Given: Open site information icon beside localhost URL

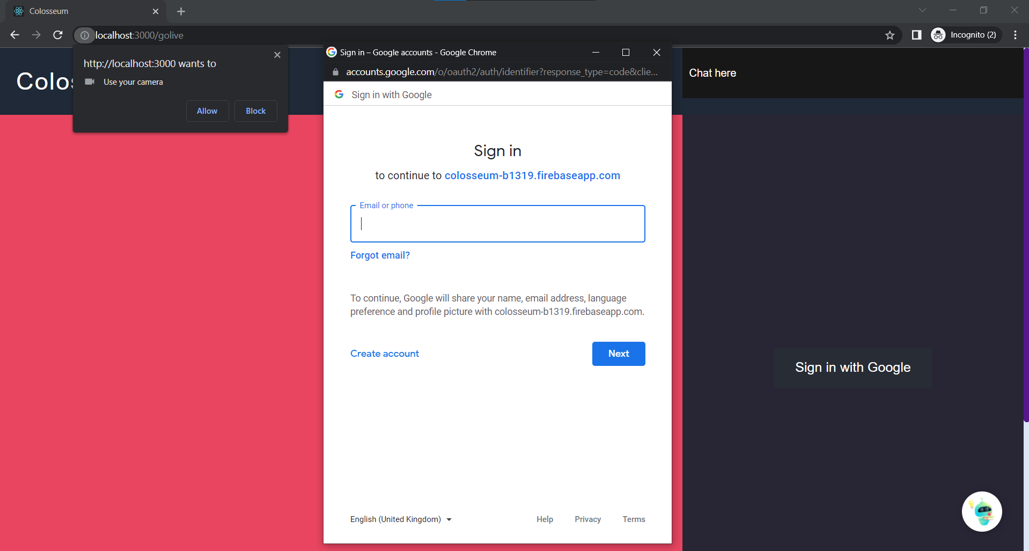Looking at the screenshot, I should click(x=84, y=35).
